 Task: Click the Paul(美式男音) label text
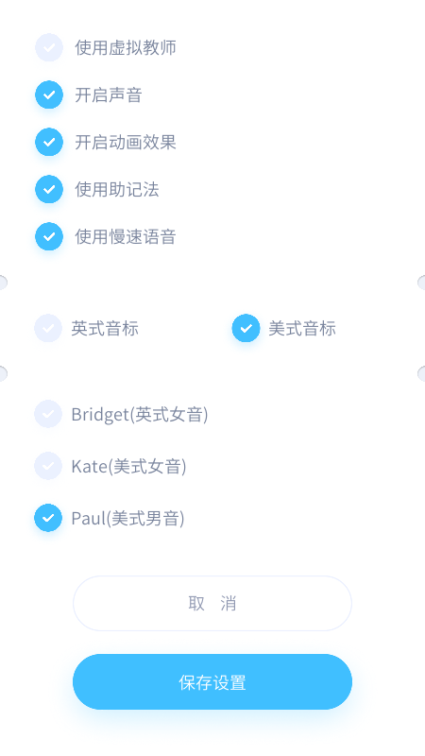point(127,518)
